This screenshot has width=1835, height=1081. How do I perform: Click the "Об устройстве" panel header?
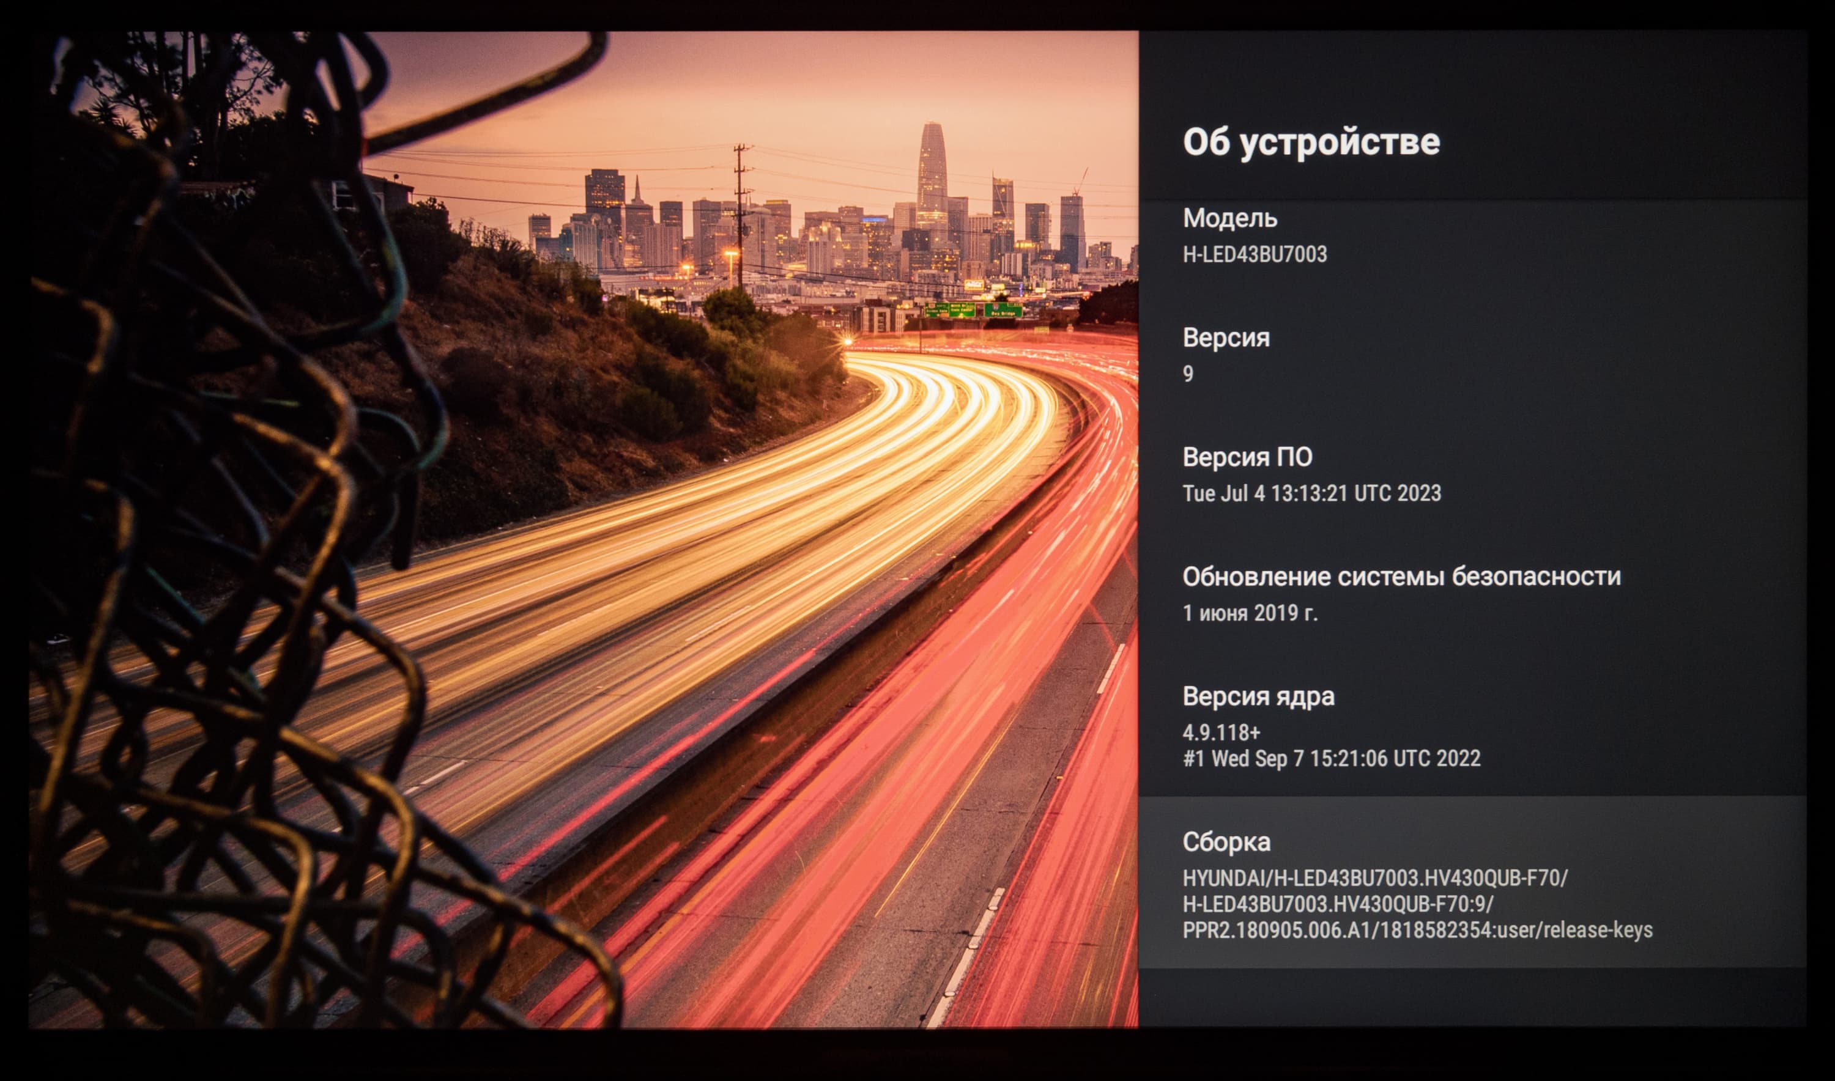pos(1310,141)
